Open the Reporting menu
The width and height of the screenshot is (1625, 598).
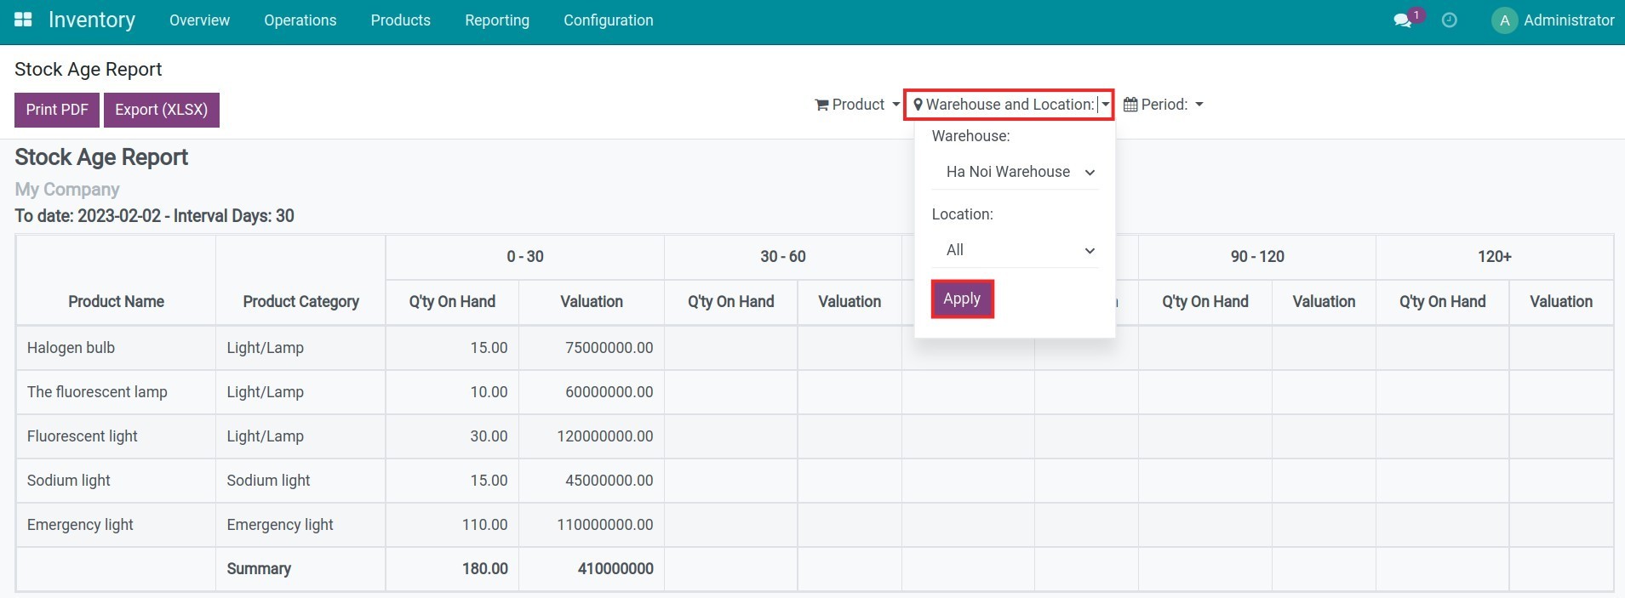click(496, 20)
